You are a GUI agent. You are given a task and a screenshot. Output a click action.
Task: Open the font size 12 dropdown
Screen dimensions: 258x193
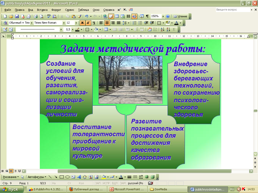coord(76,23)
